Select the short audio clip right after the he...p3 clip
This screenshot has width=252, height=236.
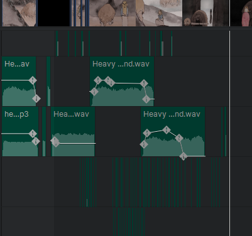(44, 132)
